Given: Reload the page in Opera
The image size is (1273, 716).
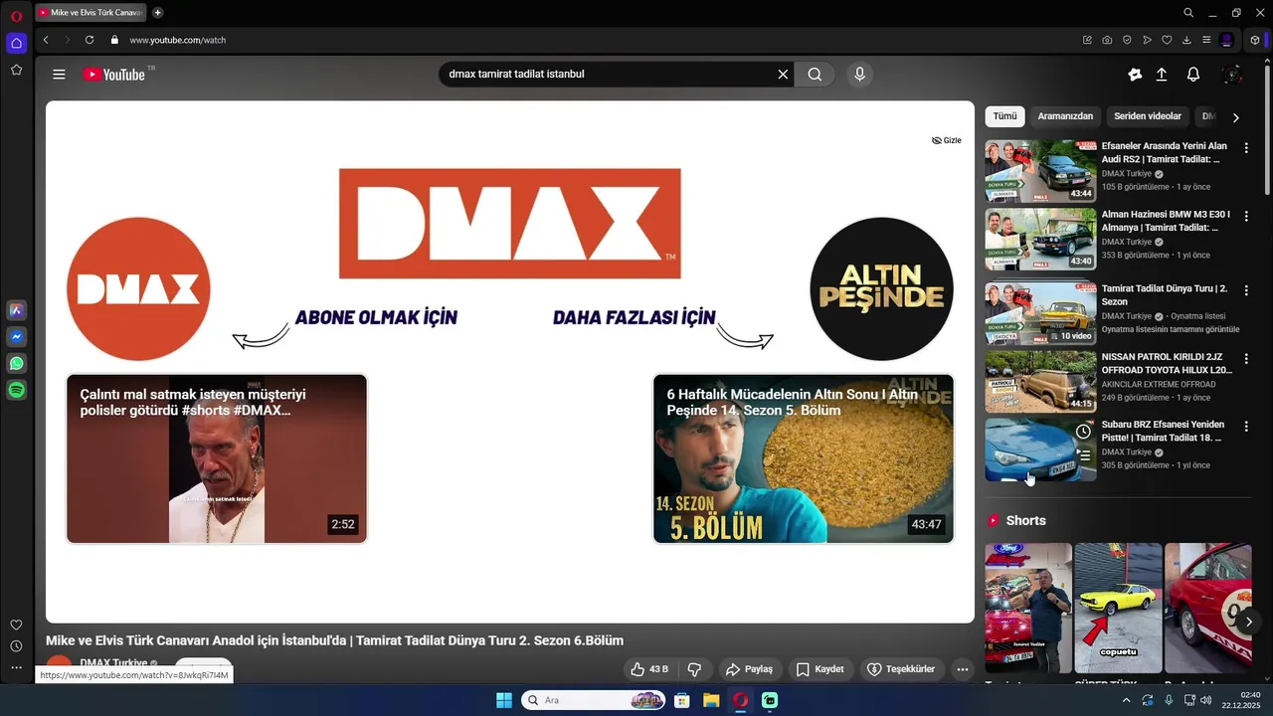Looking at the screenshot, I should pos(90,40).
